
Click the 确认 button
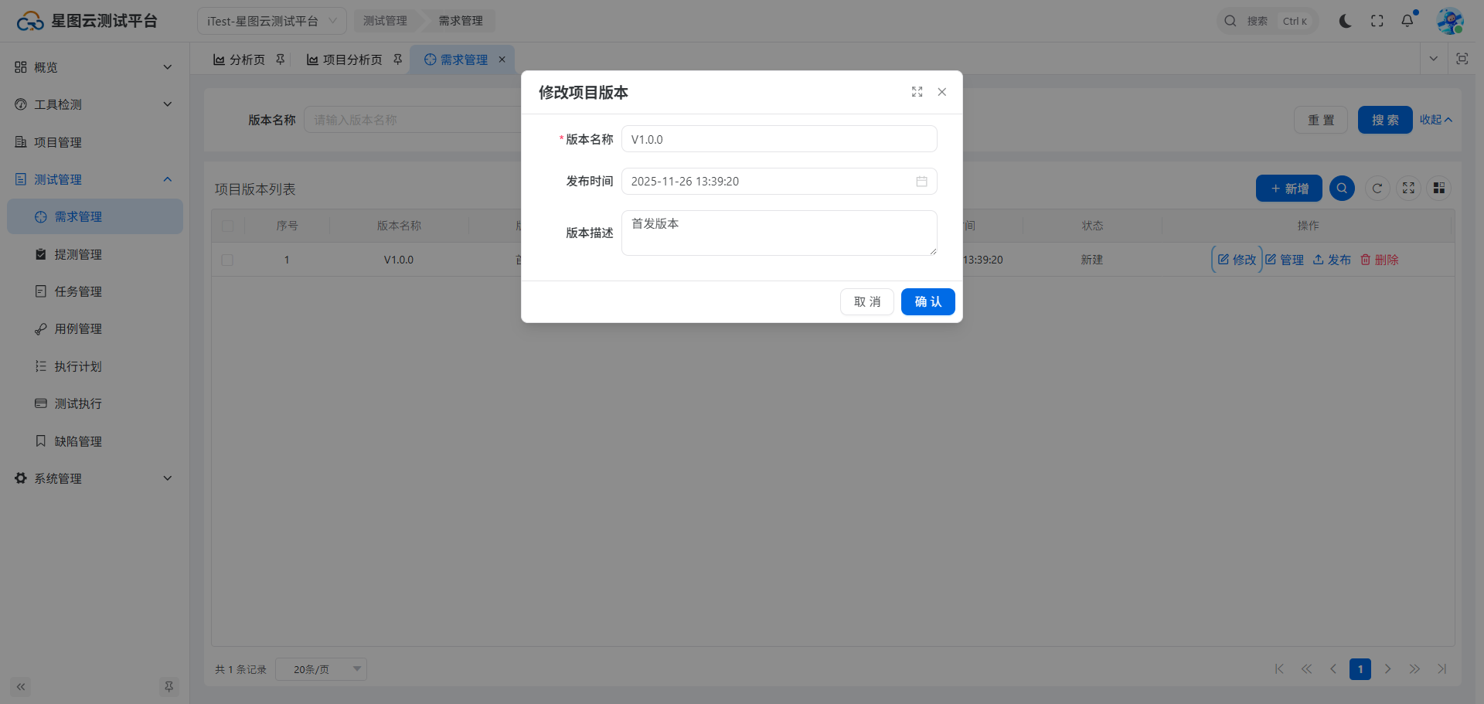click(927, 301)
